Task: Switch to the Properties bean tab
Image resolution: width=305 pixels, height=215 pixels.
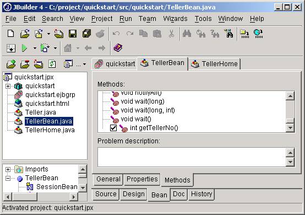Action: pos(142,179)
